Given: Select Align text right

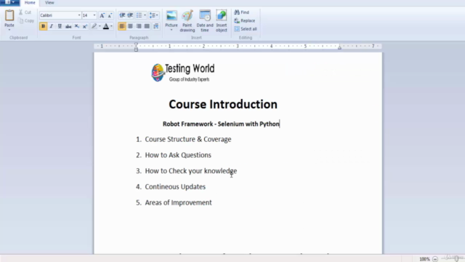Looking at the screenshot, I should coord(139,26).
